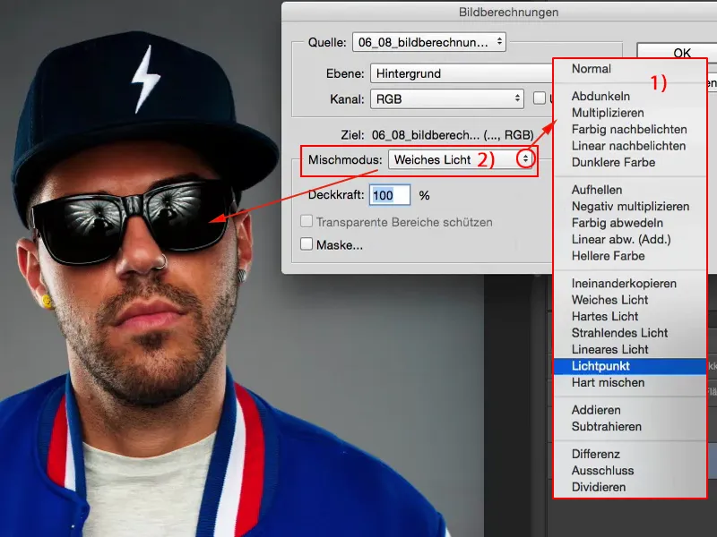Toggle the Maske checkbox

click(x=307, y=243)
